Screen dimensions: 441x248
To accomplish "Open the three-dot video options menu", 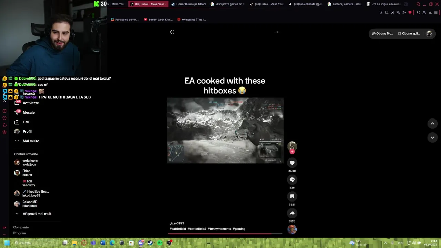I will coord(277,32).
